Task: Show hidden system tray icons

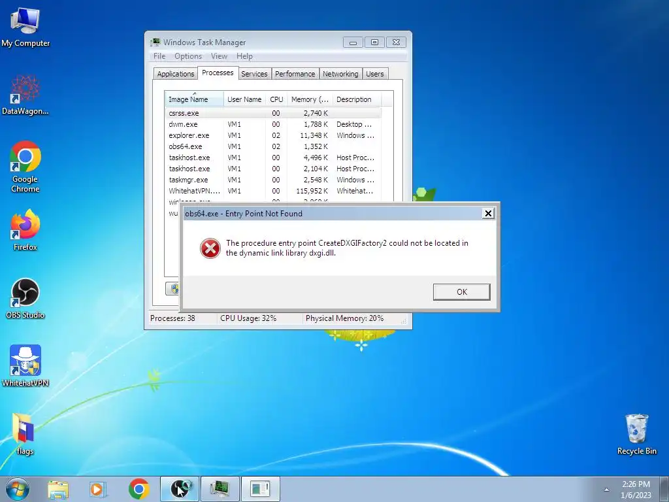Action: pyautogui.click(x=606, y=490)
